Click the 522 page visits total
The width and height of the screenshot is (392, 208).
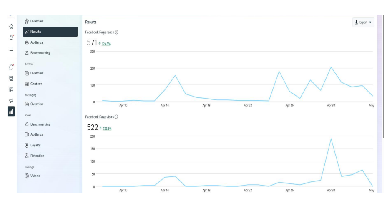pyautogui.click(x=93, y=127)
